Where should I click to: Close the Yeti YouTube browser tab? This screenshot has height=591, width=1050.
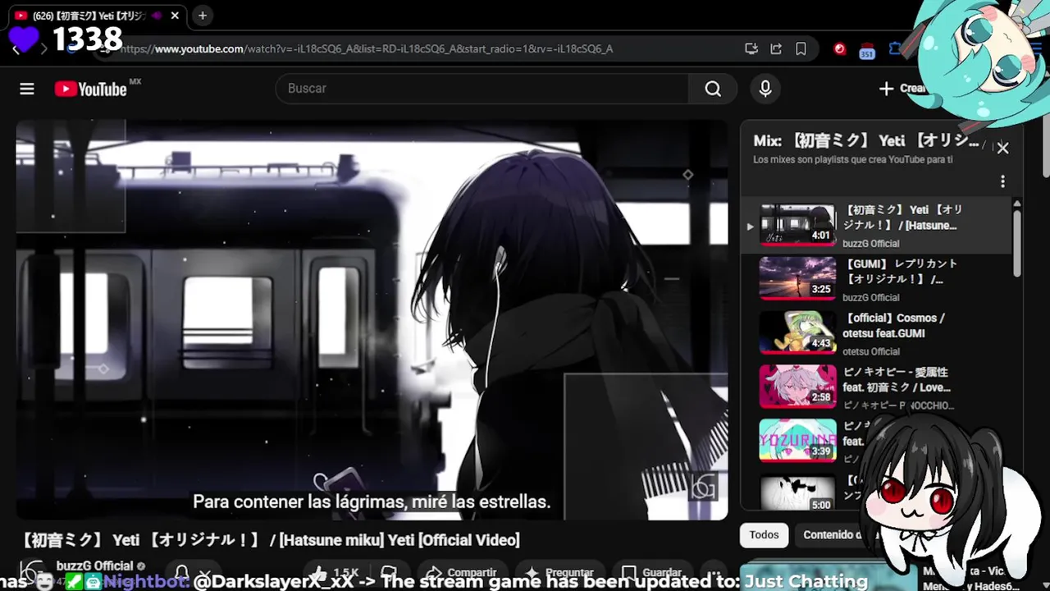175,16
